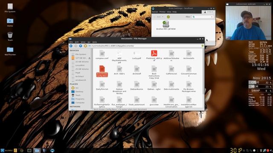The height and width of the screenshot is (153, 273).
Task: Open the View menu in Print Settings
Action: (x=169, y=12)
